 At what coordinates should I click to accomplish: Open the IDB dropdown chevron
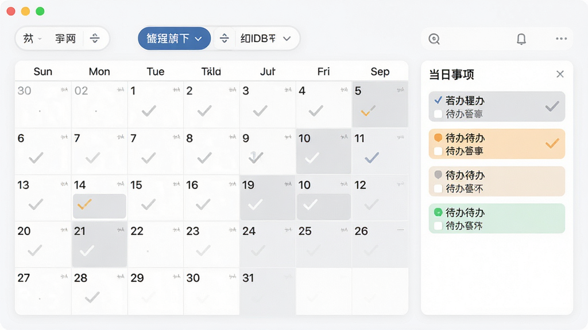pyautogui.click(x=287, y=38)
